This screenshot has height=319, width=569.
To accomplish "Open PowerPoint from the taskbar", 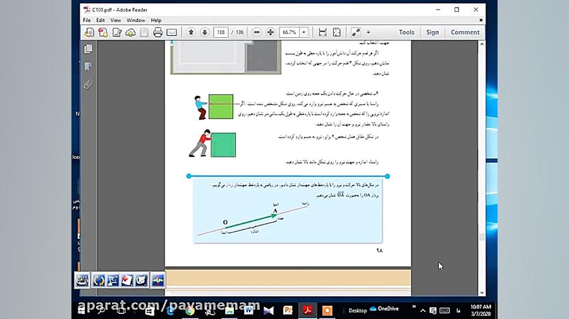I will click(288, 310).
